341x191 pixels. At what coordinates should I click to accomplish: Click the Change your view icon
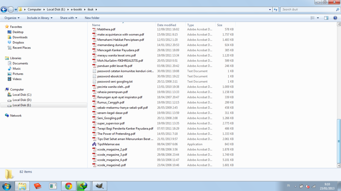[312, 18]
